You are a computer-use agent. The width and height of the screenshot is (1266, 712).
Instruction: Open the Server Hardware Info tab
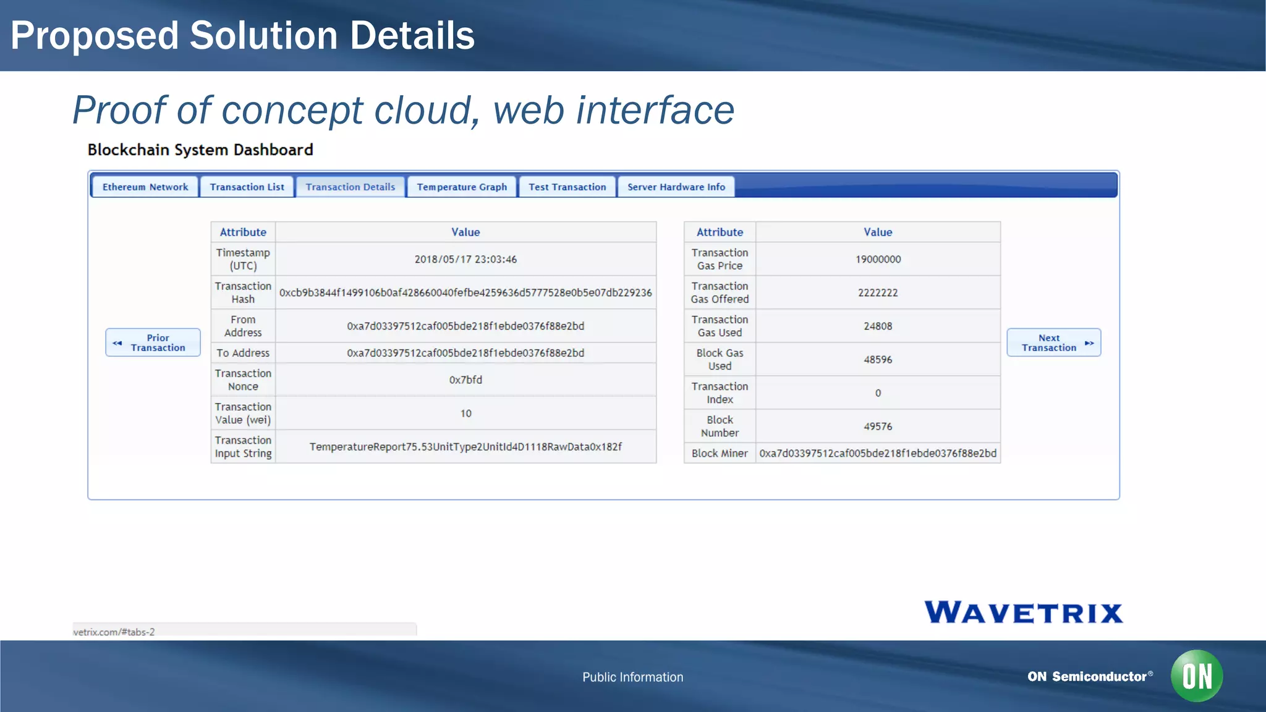point(676,187)
